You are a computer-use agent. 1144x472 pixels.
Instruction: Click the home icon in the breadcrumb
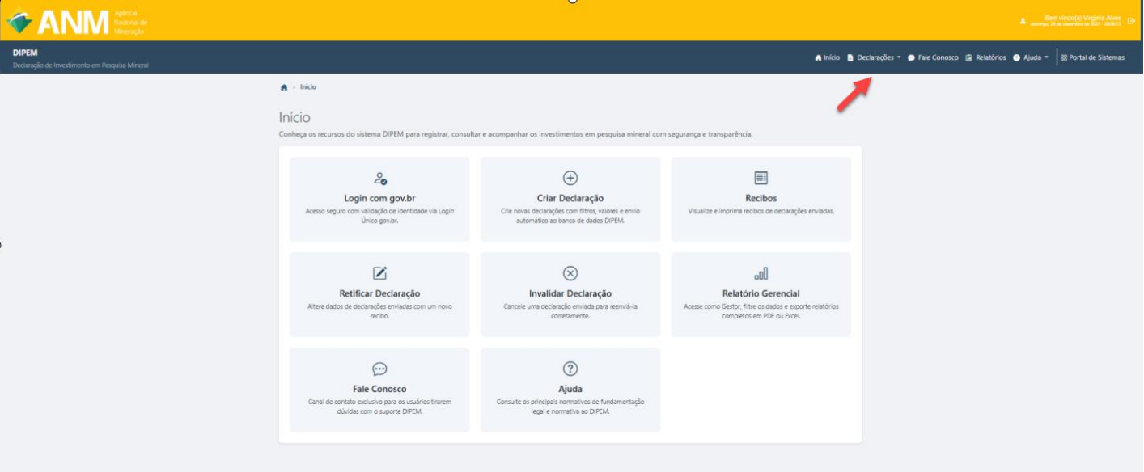(283, 87)
